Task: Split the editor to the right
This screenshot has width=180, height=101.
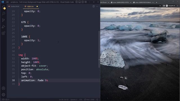Action: pyautogui.click(x=94, y=6)
